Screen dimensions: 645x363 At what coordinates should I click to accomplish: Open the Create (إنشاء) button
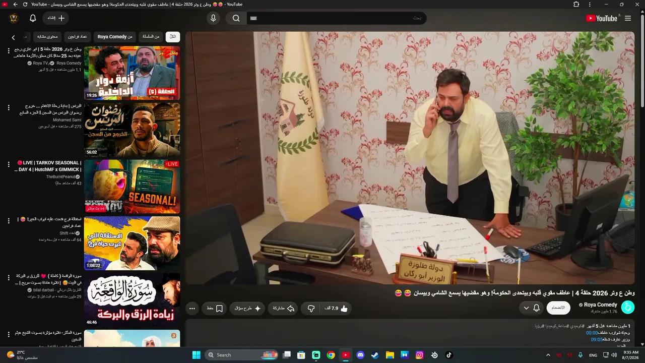tap(56, 18)
